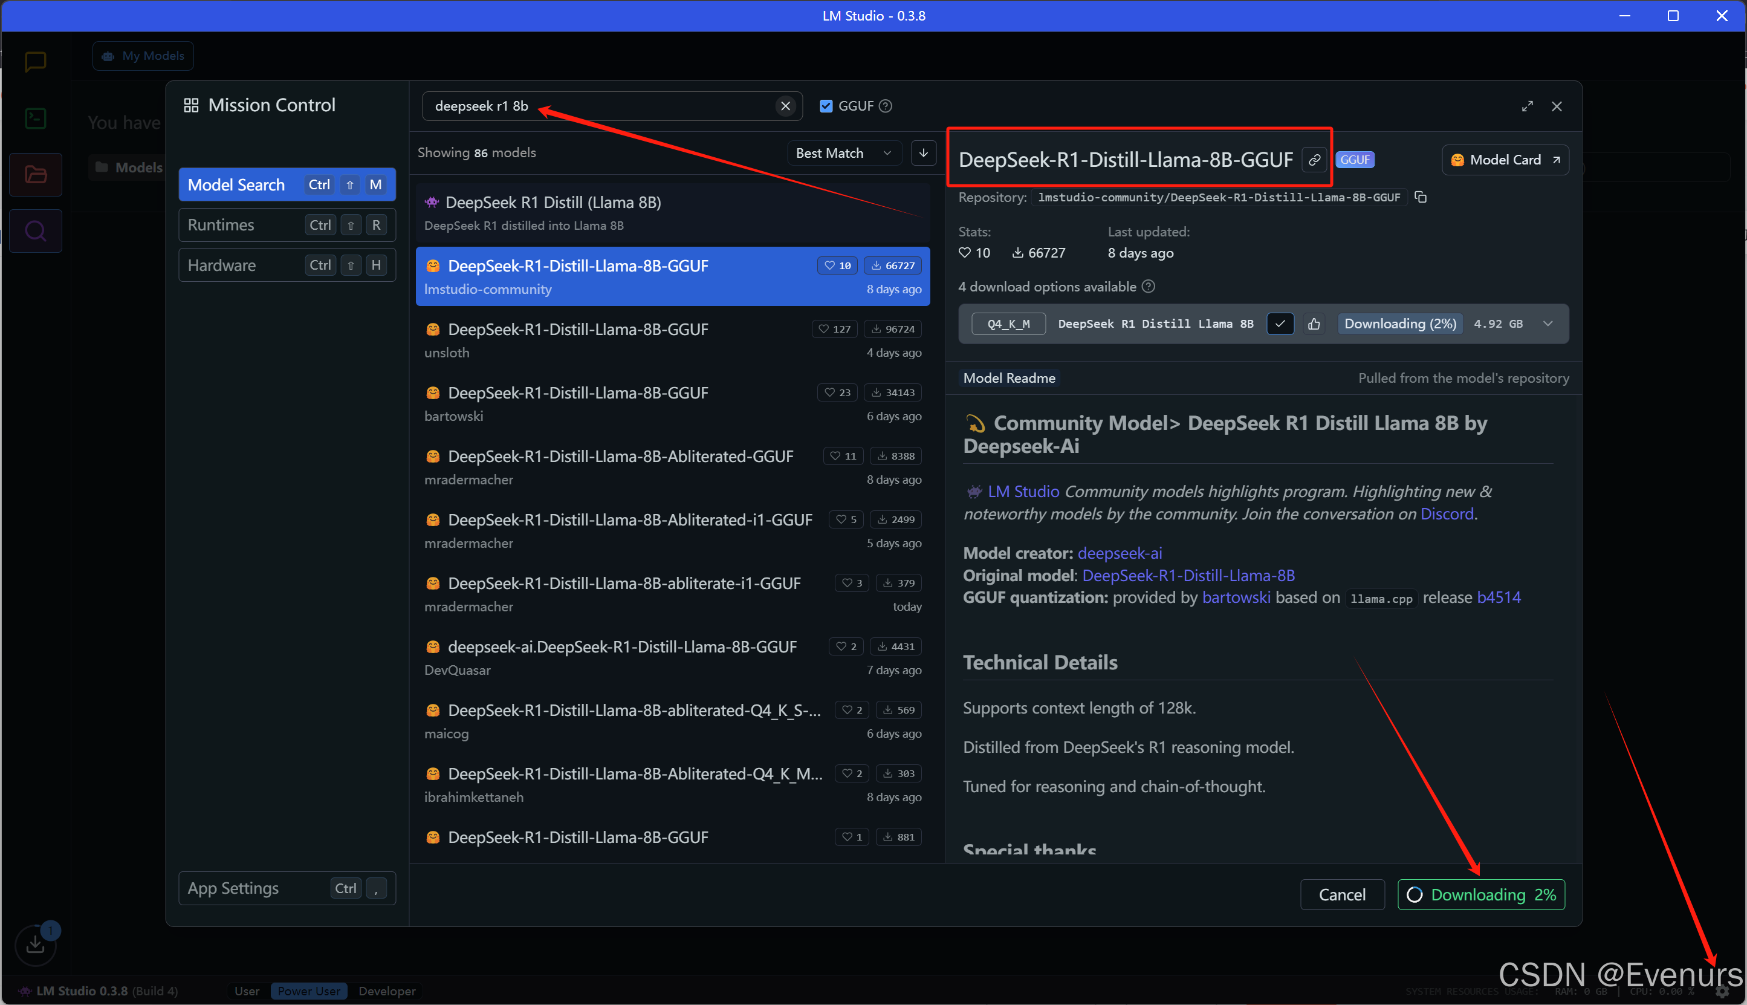Expand Mission Control to full screen
Screen dimensions: 1747x1005
click(x=1527, y=106)
